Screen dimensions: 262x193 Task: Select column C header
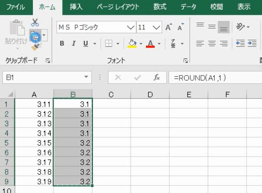point(111,94)
